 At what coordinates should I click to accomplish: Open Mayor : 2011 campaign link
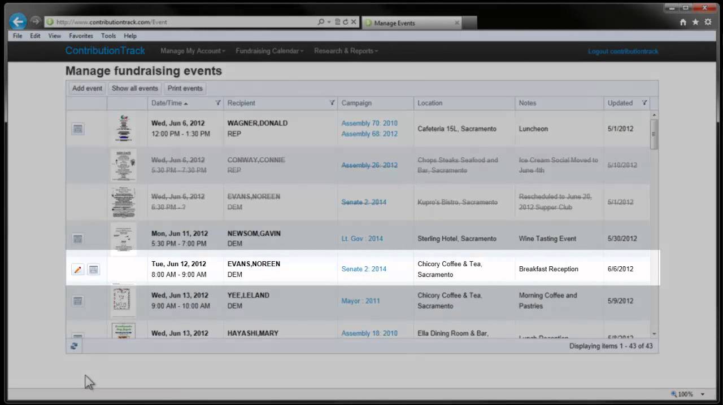pos(360,301)
